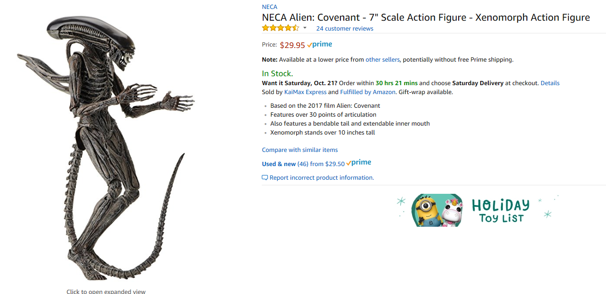Open the Used & new offers link
This screenshot has width=606, height=294.
click(x=279, y=164)
